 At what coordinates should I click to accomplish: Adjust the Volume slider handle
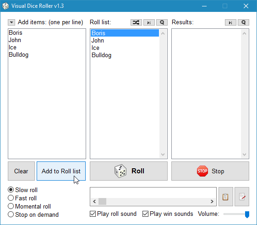(x=247, y=214)
